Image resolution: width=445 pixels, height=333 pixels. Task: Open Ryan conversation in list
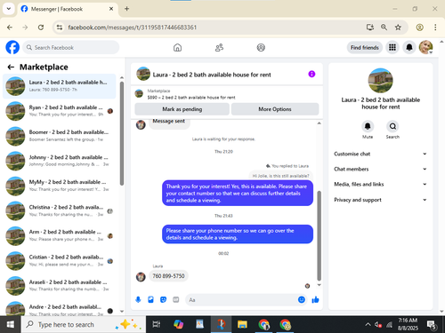tap(60, 111)
